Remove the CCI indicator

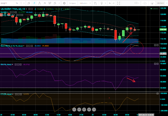point(21,94)
